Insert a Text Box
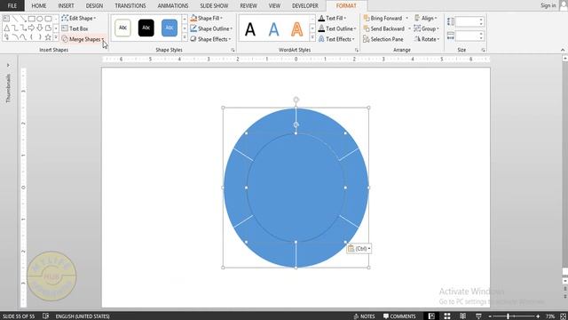The image size is (568, 320). coord(75,28)
